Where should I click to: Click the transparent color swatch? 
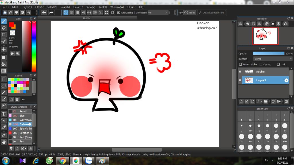coord(12,33)
